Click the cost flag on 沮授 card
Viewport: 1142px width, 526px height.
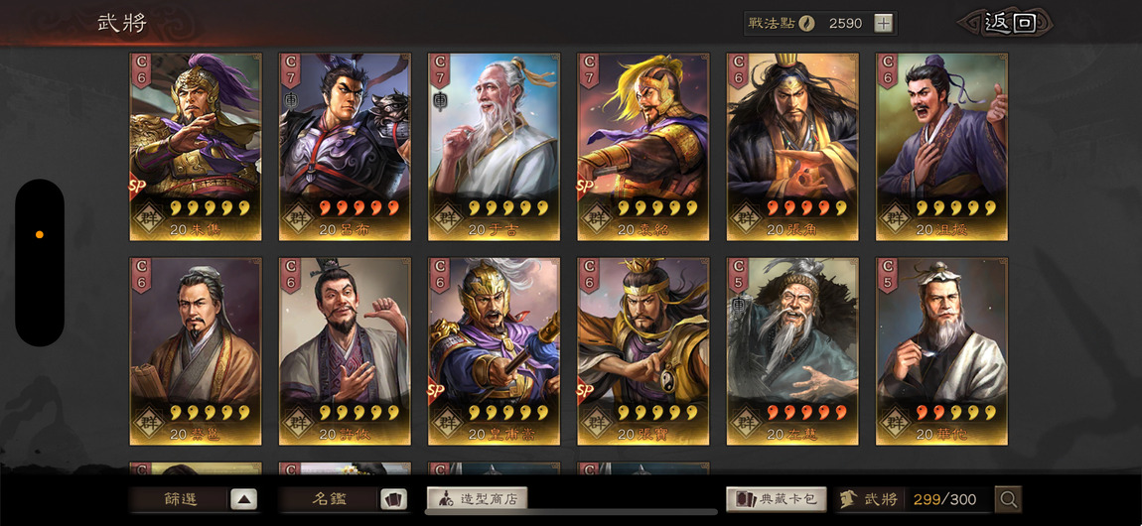pos(889,70)
